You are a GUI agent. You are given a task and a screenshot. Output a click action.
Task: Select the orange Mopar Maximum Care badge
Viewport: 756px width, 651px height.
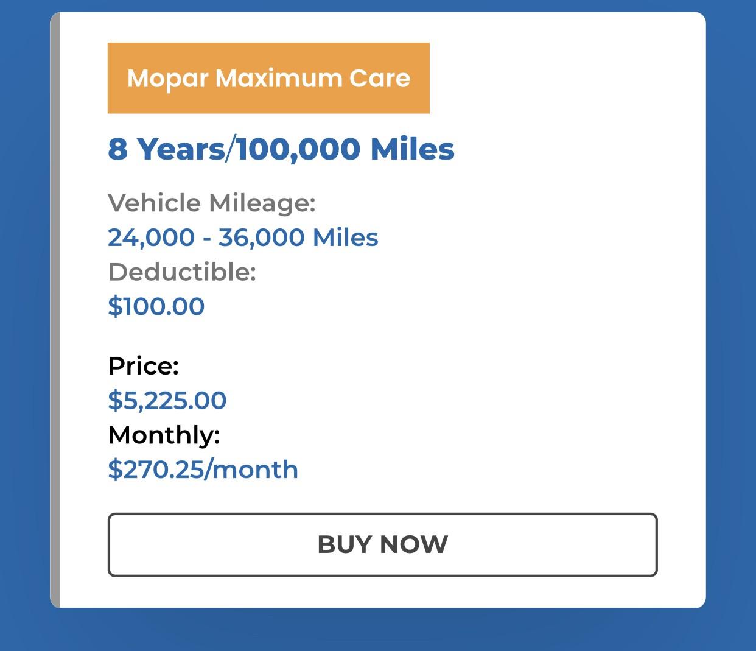(268, 78)
